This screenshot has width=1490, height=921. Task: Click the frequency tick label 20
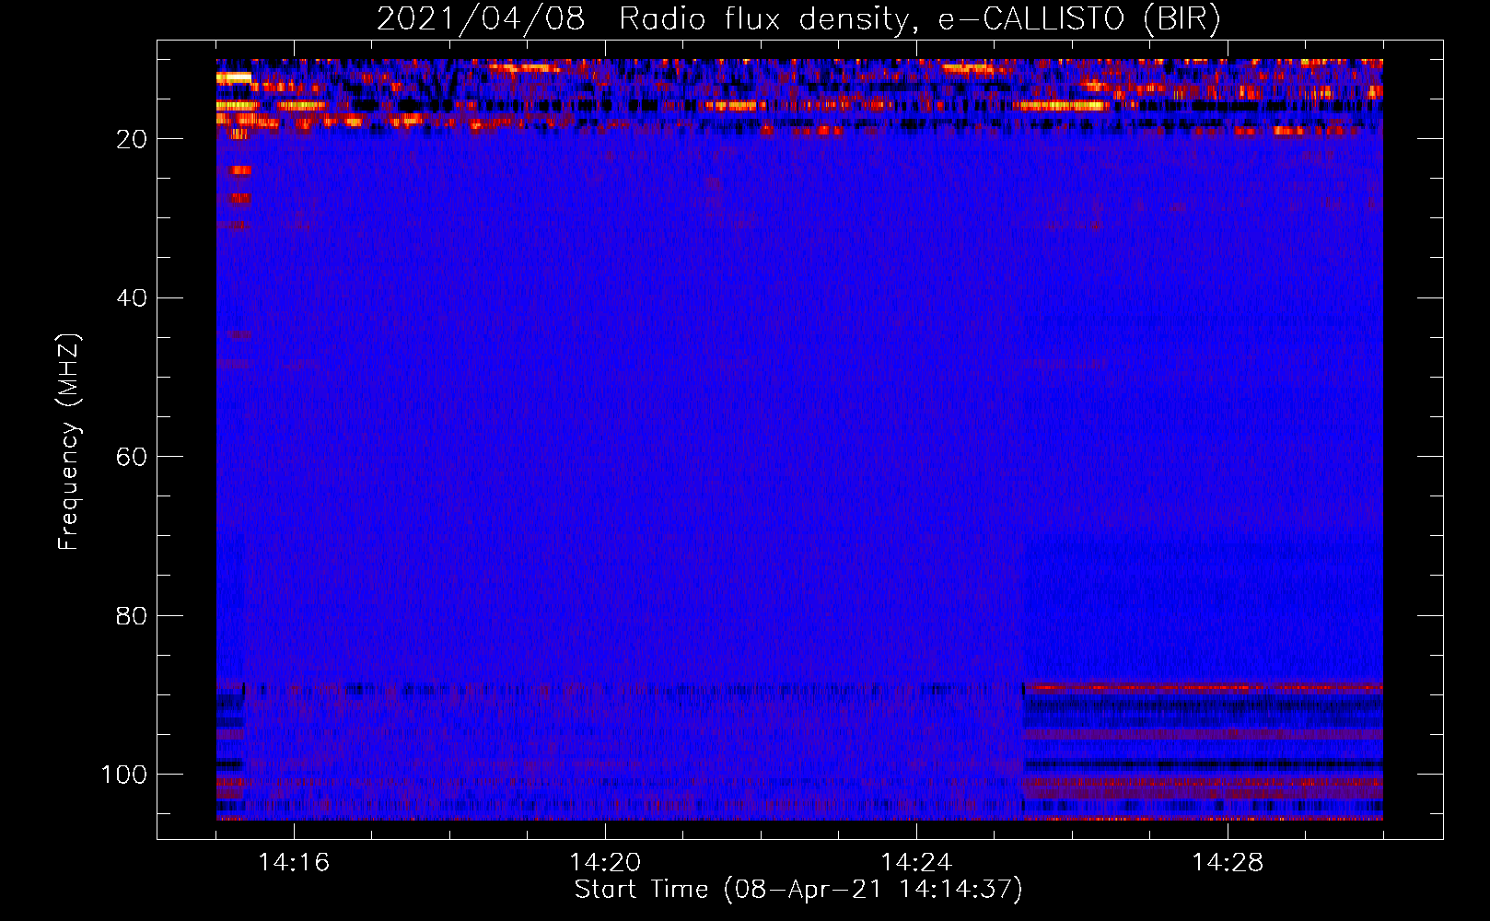coord(132,139)
